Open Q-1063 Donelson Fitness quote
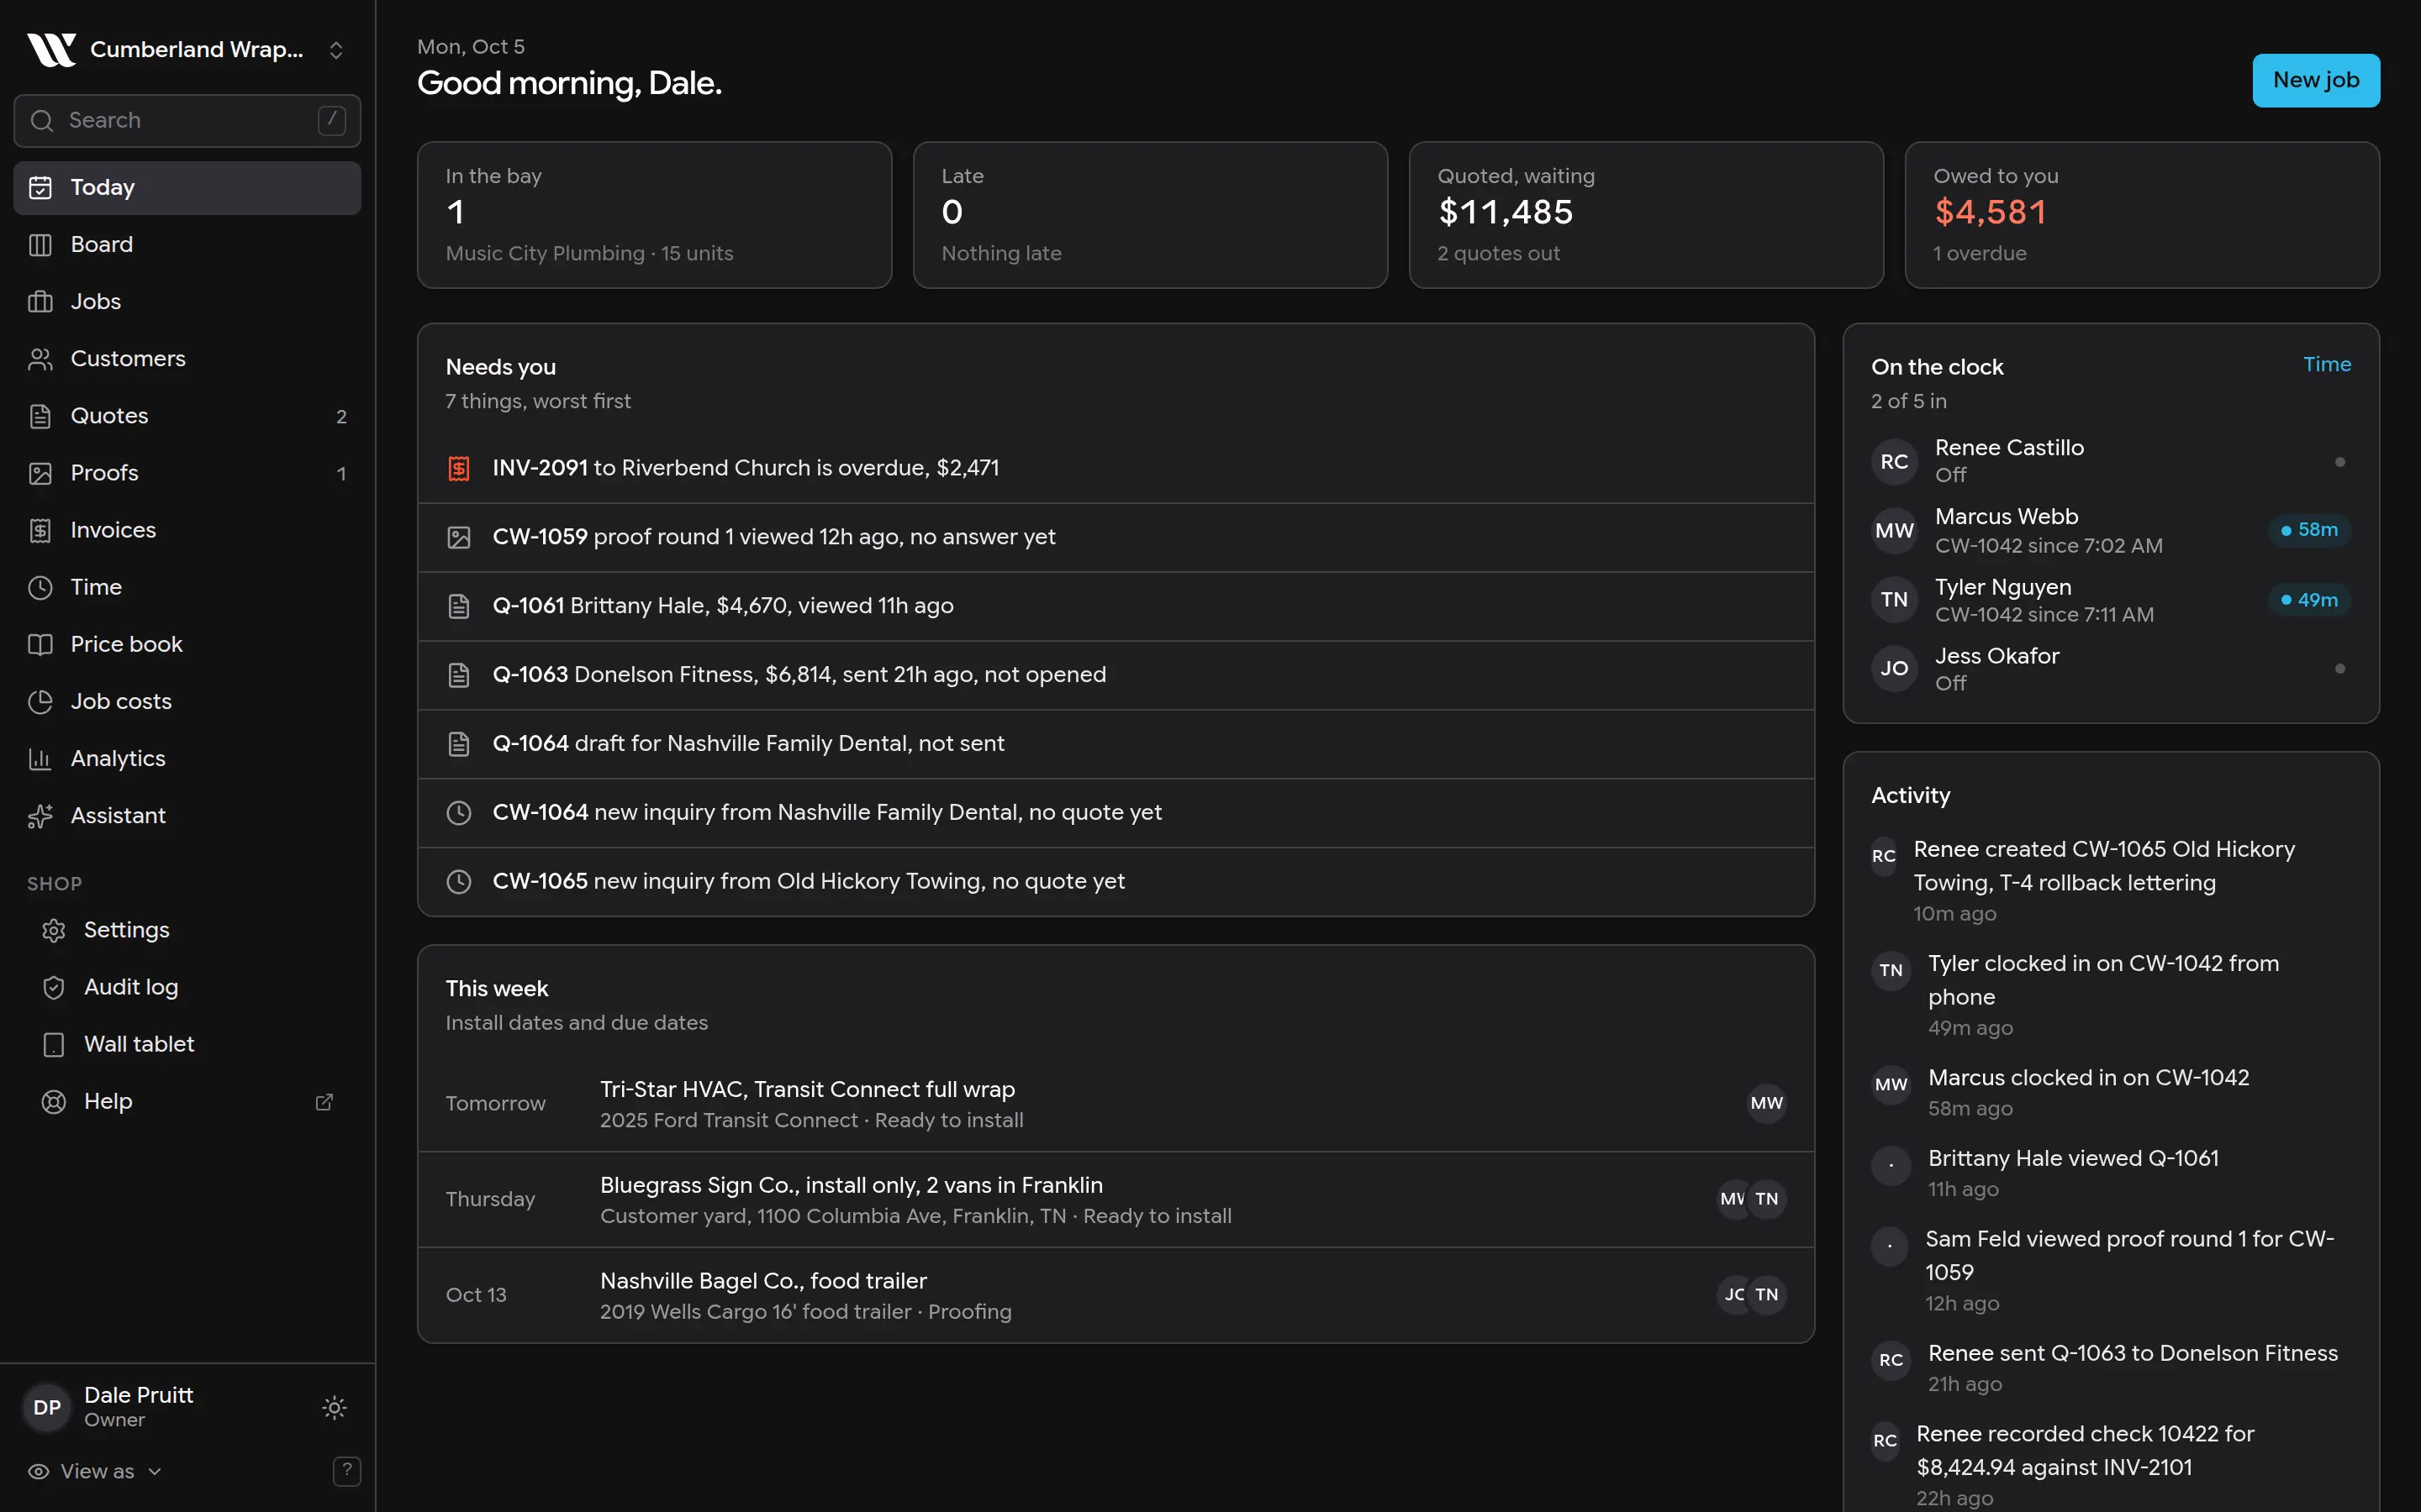This screenshot has height=1512, width=2421. pos(1116,675)
